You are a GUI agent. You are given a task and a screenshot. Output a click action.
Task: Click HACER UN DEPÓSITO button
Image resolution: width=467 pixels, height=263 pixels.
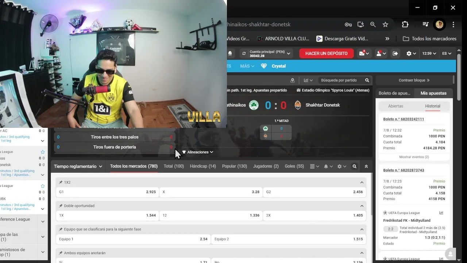pyautogui.click(x=327, y=53)
